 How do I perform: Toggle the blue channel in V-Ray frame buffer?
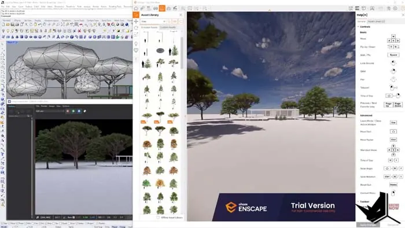[x=79, y=111]
